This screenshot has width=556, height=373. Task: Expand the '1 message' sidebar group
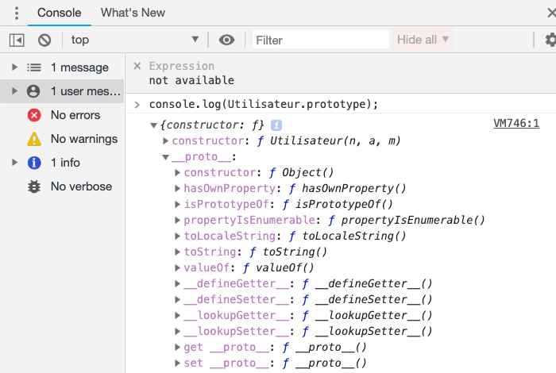pyautogui.click(x=15, y=67)
